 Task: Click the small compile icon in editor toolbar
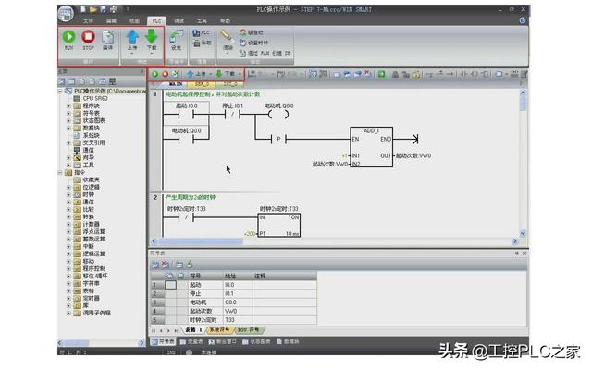tap(175, 74)
